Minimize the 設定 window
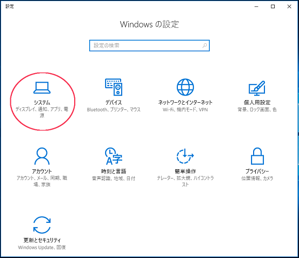299x258 pixels. (x=257, y=7)
